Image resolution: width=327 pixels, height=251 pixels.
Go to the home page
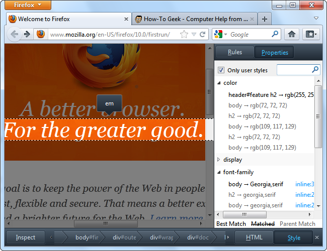(292, 34)
